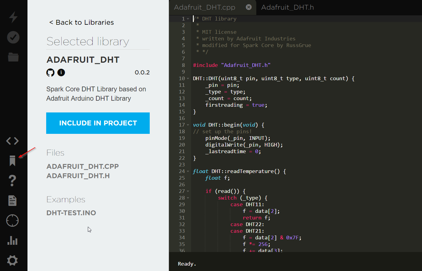Click the library info icon
Viewport: 422px width, 271px height.
point(61,73)
